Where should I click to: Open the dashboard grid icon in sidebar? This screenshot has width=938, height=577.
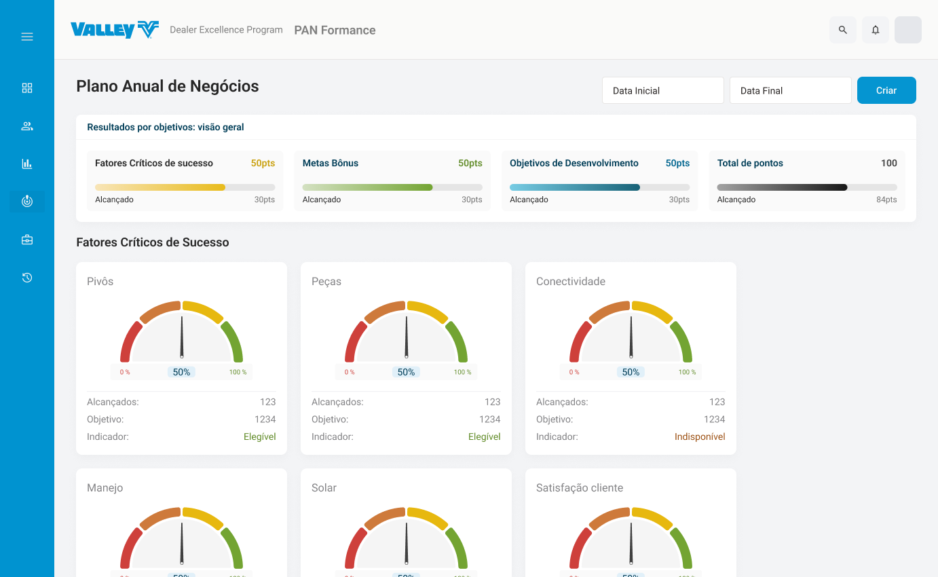click(x=27, y=88)
